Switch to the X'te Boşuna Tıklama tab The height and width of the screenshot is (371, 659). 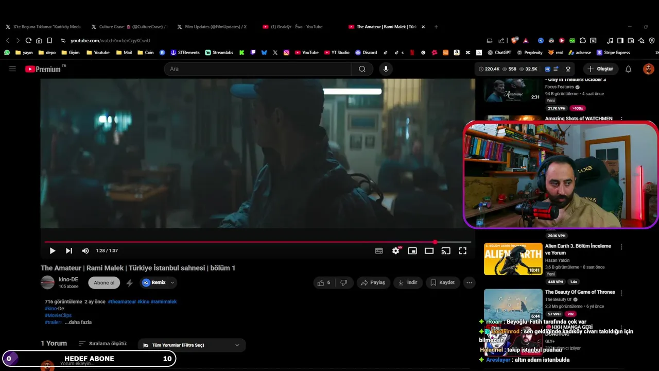[x=43, y=27]
